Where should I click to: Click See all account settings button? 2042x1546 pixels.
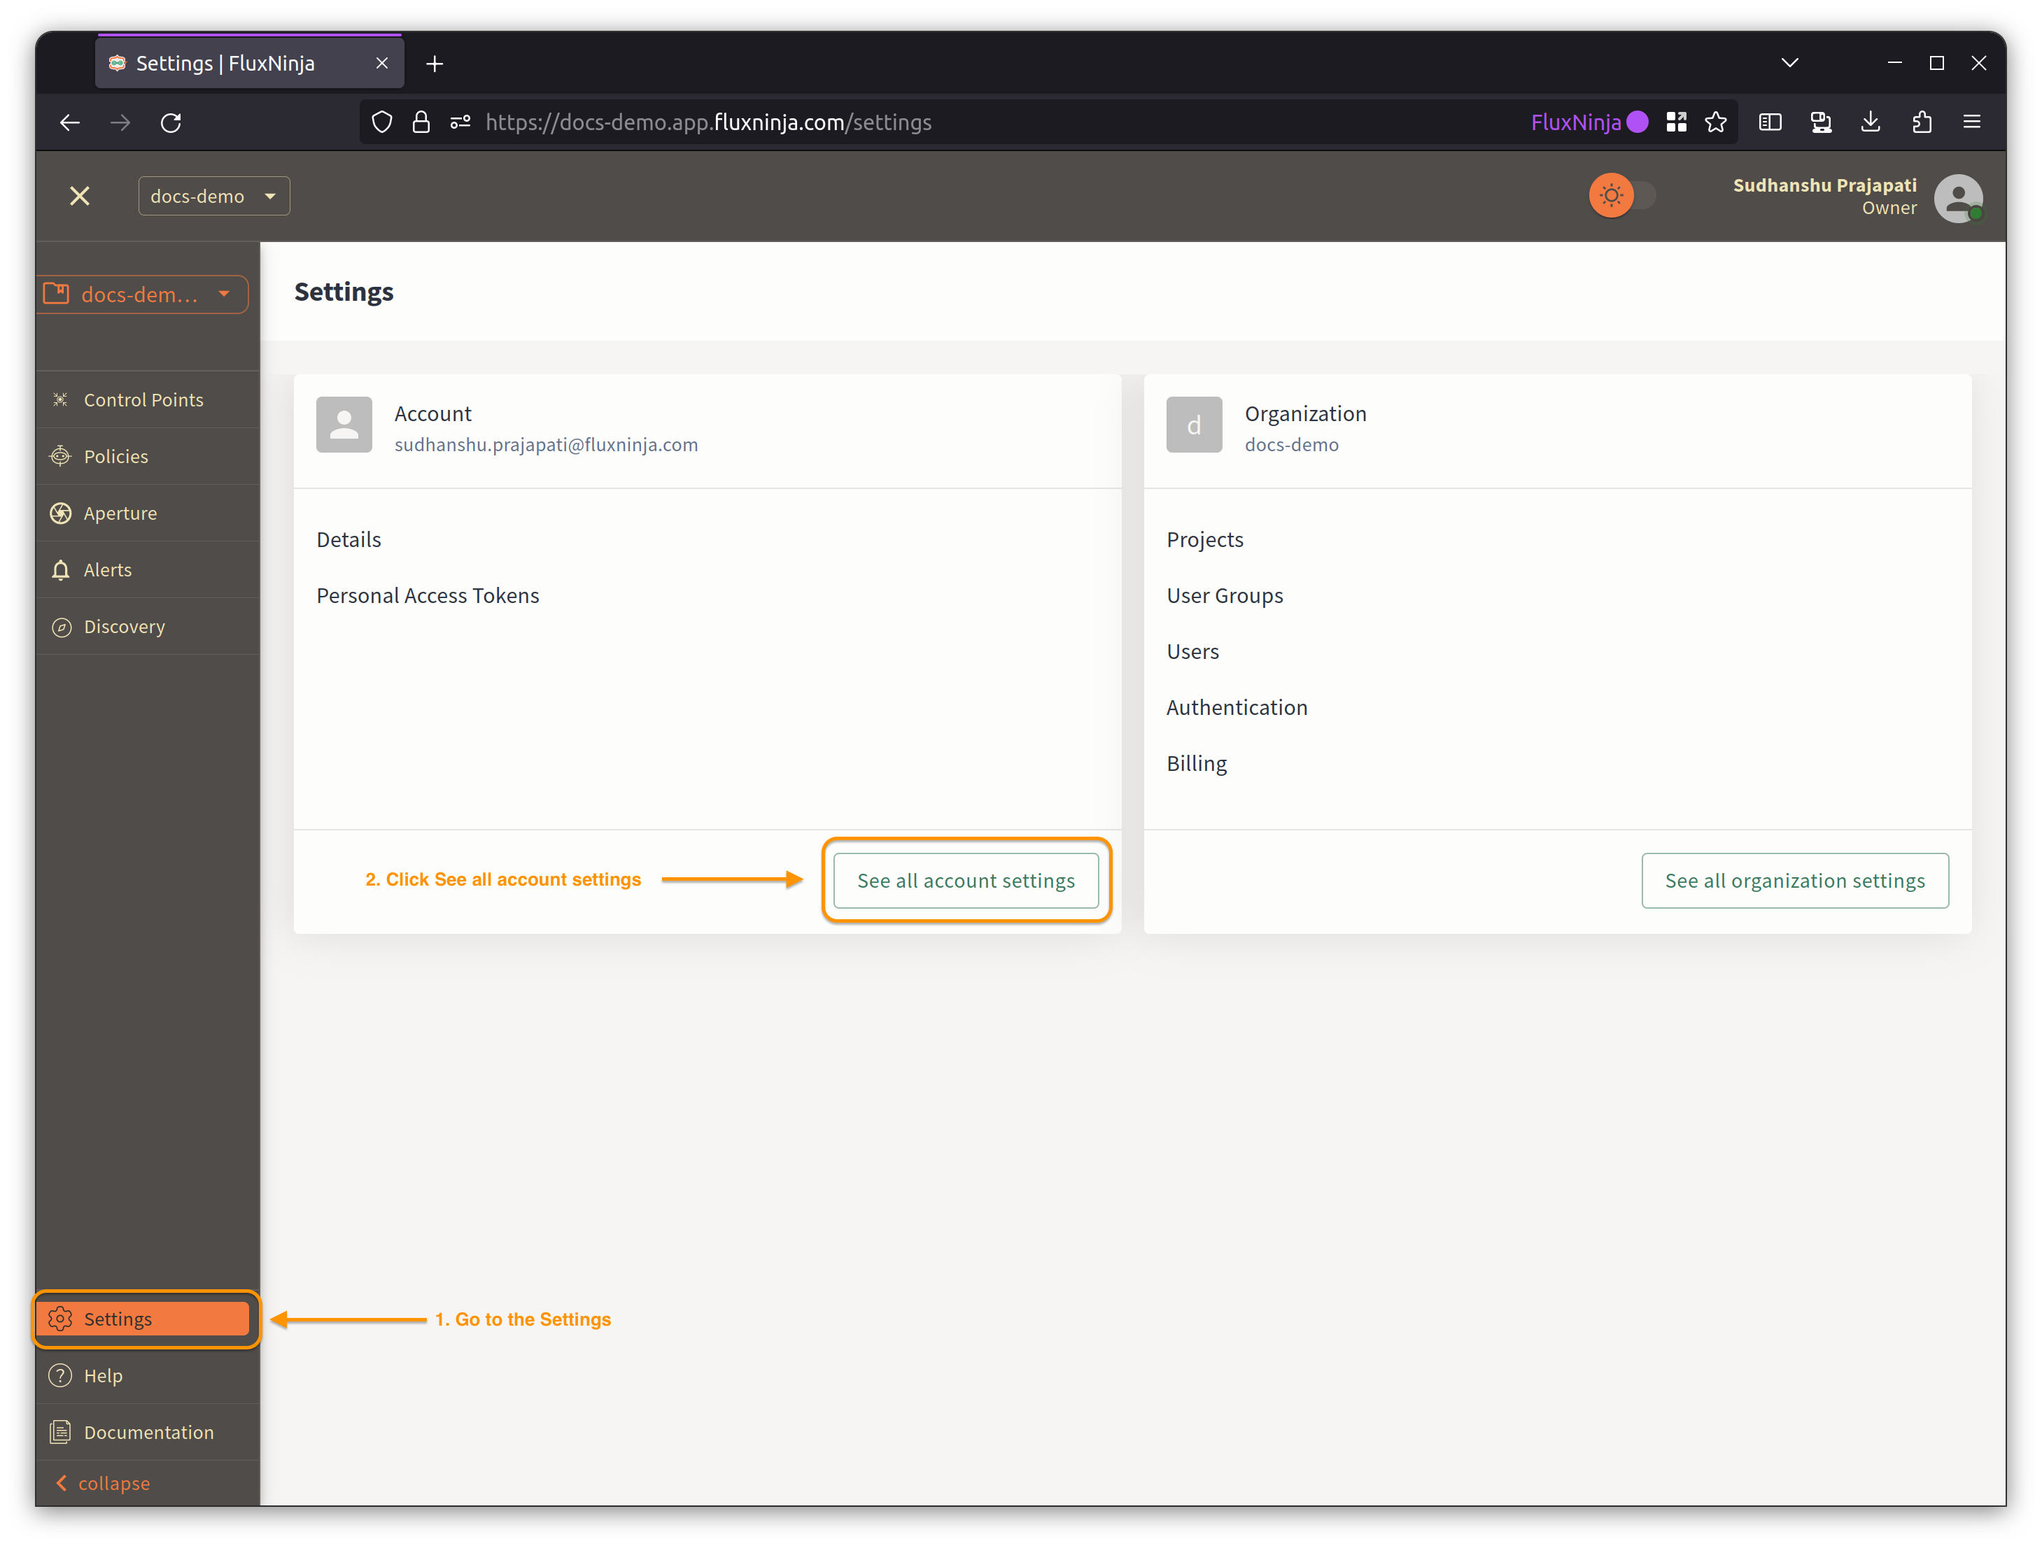965,880
